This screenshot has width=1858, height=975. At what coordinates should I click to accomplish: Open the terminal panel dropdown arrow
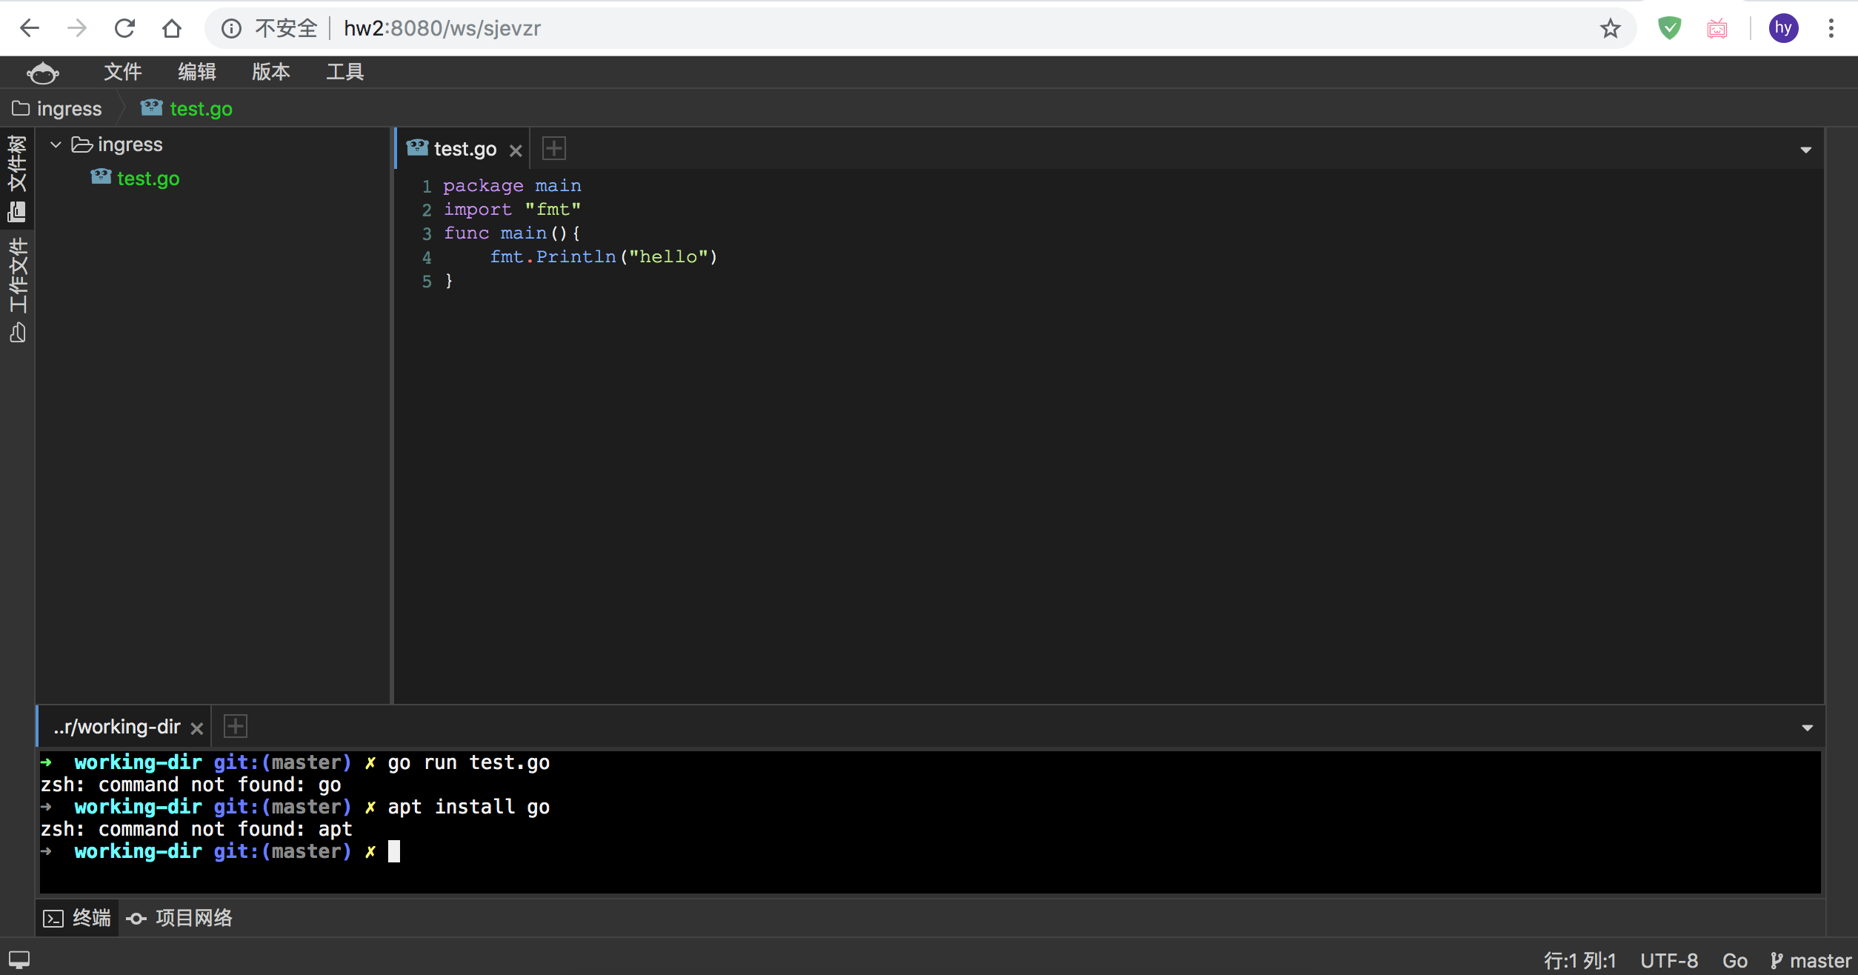click(x=1808, y=728)
